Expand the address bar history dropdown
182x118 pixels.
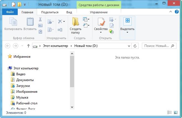(x=129, y=46)
